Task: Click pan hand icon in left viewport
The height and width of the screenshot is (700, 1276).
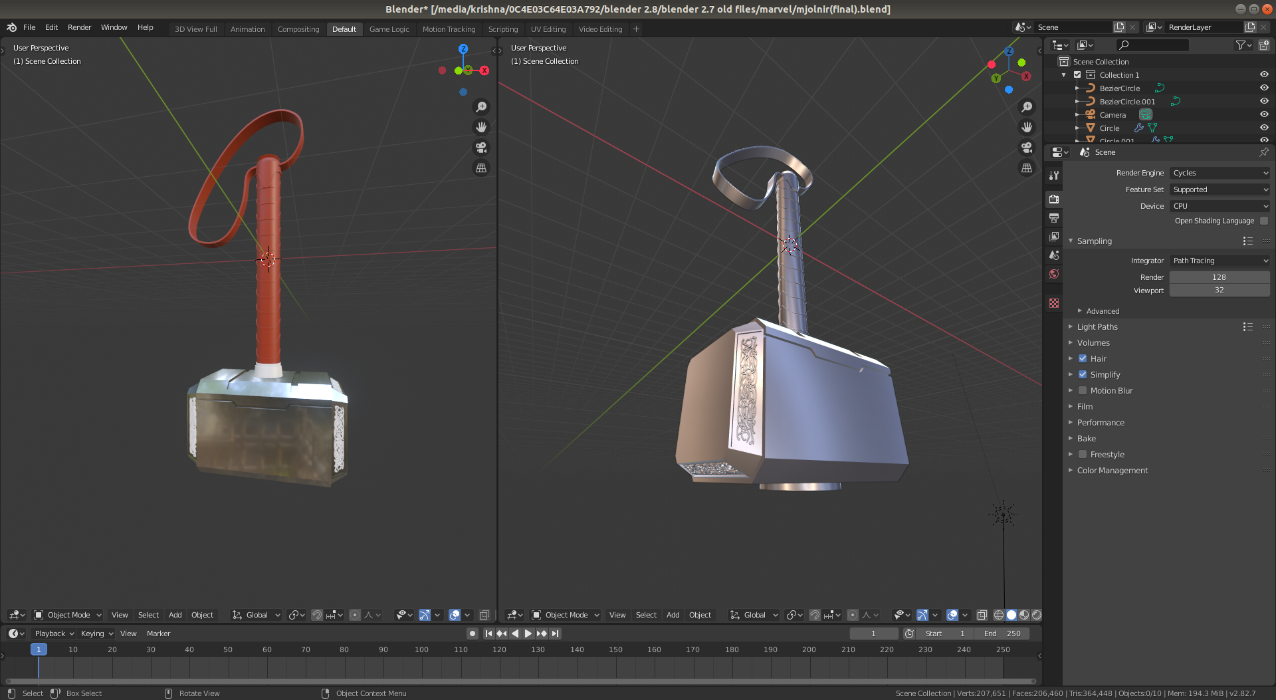Action: tap(481, 127)
